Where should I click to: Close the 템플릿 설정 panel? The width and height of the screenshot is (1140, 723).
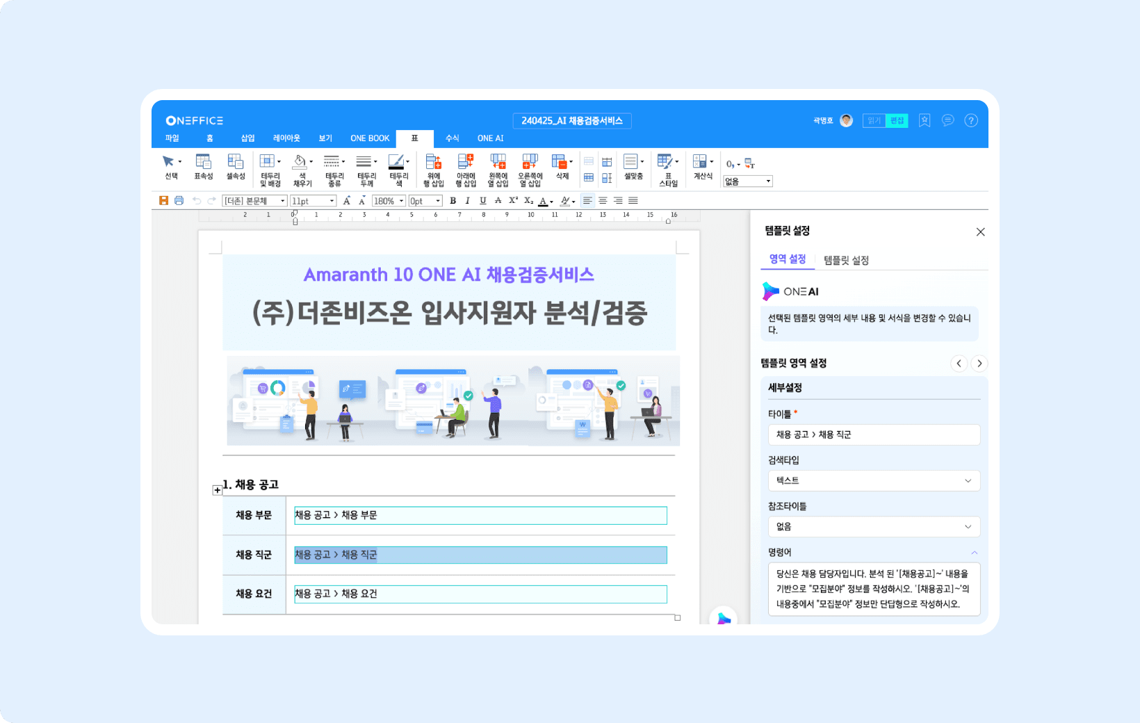coord(980,232)
